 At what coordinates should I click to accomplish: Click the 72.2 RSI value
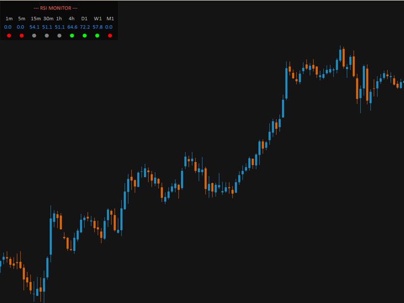[85, 27]
